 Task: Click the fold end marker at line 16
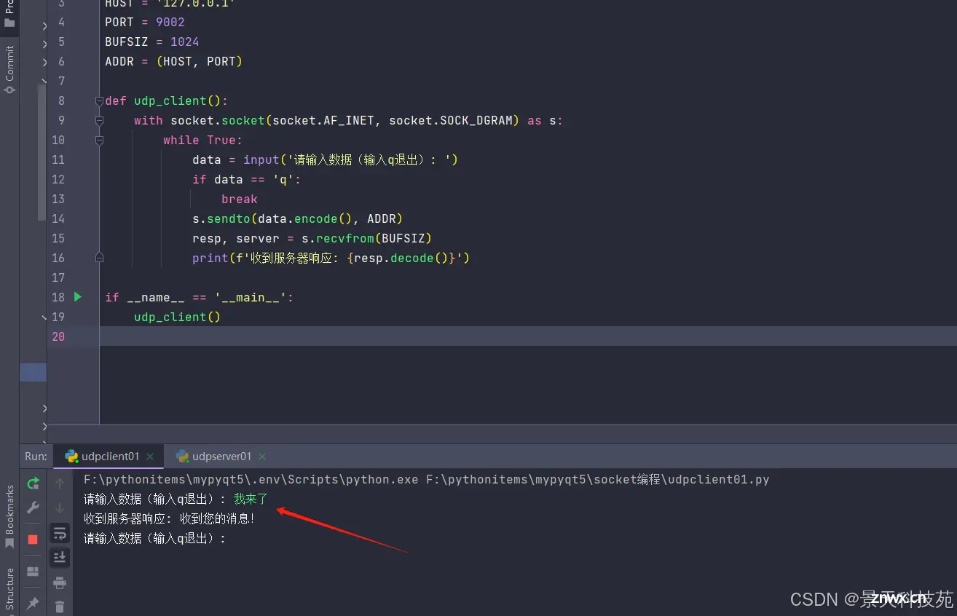click(x=99, y=258)
